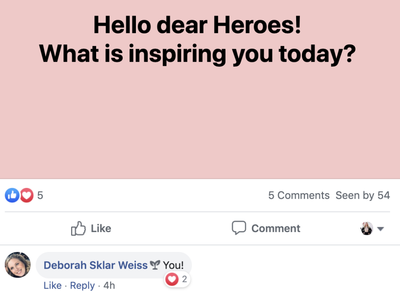400x291 pixels.
Task: View the "Seen by 54" list
Action: click(x=362, y=195)
